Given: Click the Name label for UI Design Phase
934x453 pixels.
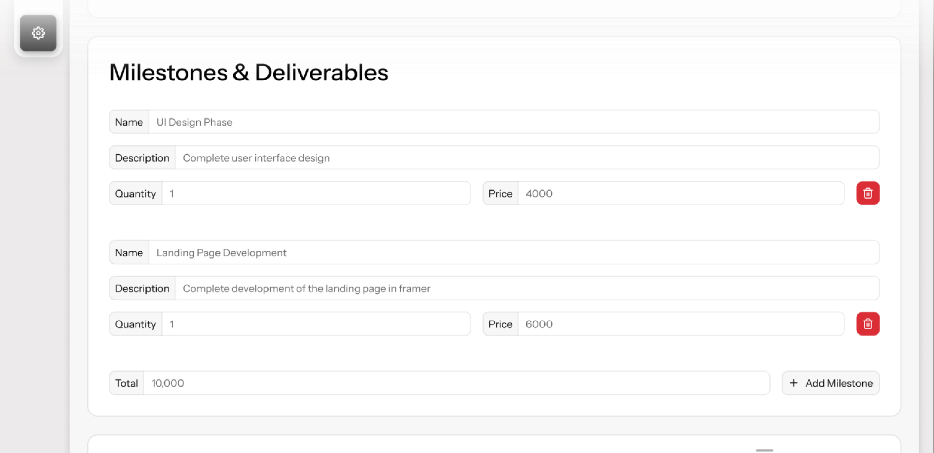Looking at the screenshot, I should coord(129,122).
